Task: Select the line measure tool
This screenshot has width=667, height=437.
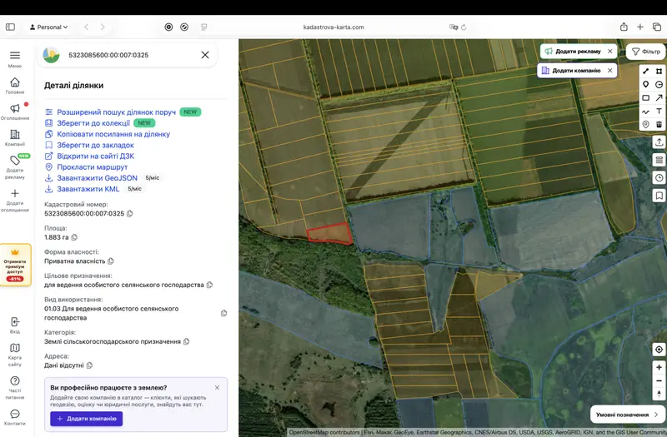Action: [x=645, y=71]
